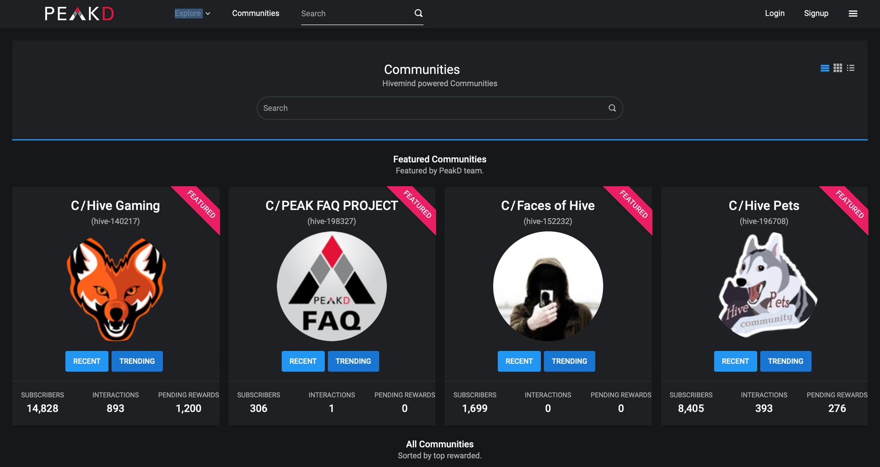The image size is (880, 467).
Task: Click Hive Pets pending rewards 276
Action: coord(837,409)
